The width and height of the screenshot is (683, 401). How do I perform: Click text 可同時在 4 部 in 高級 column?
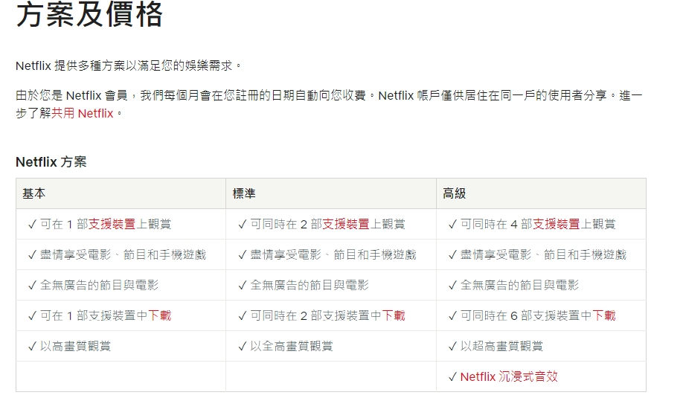496,224
